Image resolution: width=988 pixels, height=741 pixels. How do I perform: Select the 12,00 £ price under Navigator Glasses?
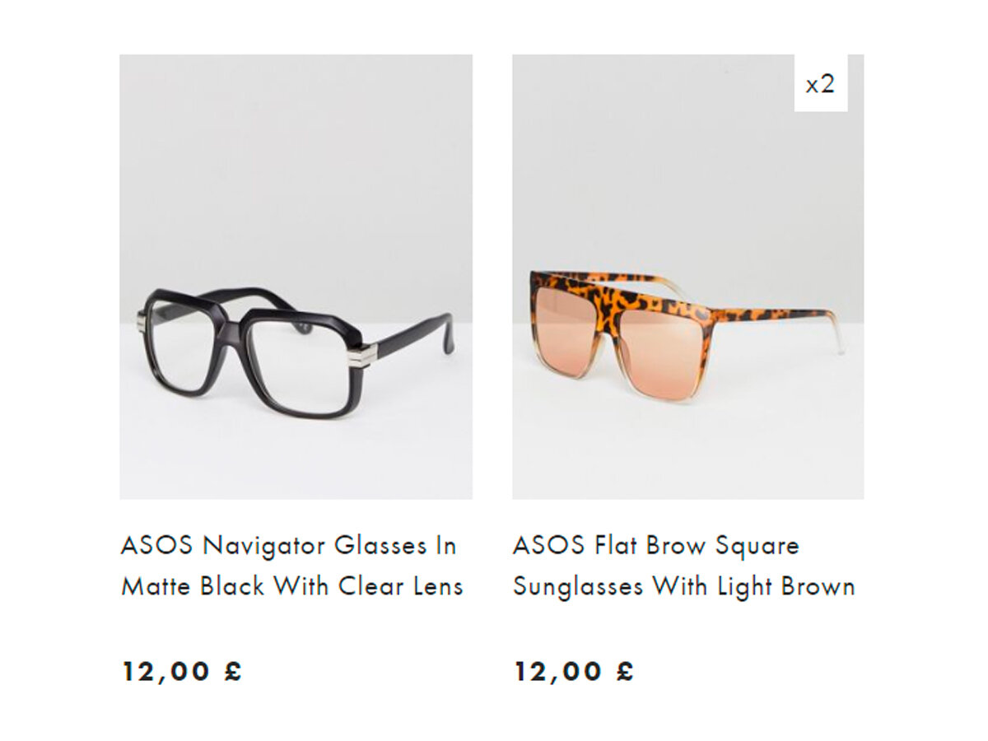pyautogui.click(x=182, y=671)
